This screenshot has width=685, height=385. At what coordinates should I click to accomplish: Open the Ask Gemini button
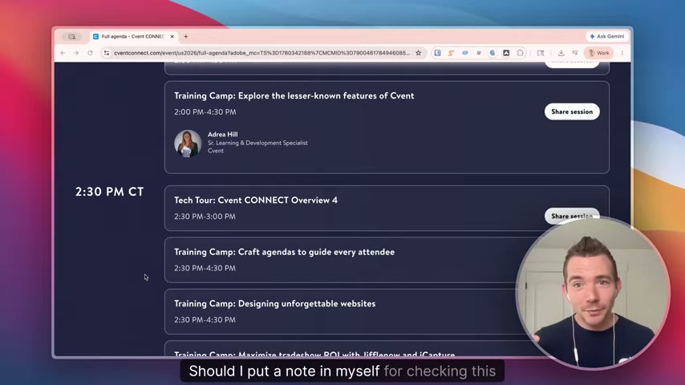pyautogui.click(x=607, y=36)
